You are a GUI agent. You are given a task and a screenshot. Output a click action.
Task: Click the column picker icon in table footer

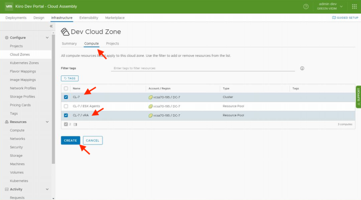75,125
